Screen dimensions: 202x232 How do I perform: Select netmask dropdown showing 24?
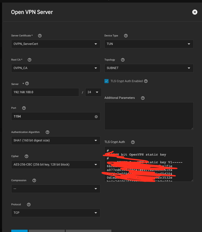93,92
